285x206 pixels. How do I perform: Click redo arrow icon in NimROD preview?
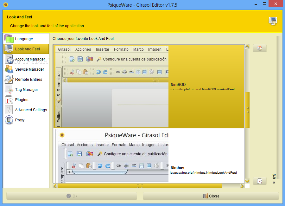point(105,72)
